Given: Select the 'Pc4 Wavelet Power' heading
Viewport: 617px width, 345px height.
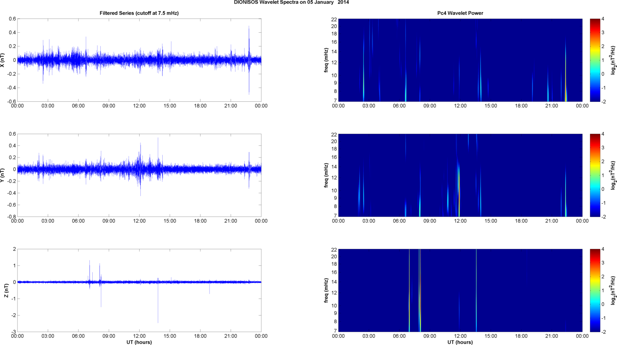Looking at the screenshot, I should (x=460, y=13).
